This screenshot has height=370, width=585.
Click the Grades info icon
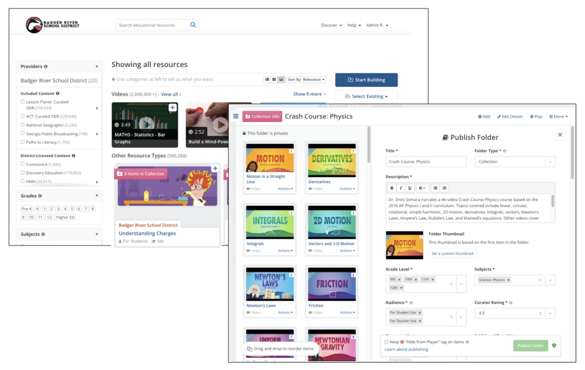pyautogui.click(x=40, y=196)
